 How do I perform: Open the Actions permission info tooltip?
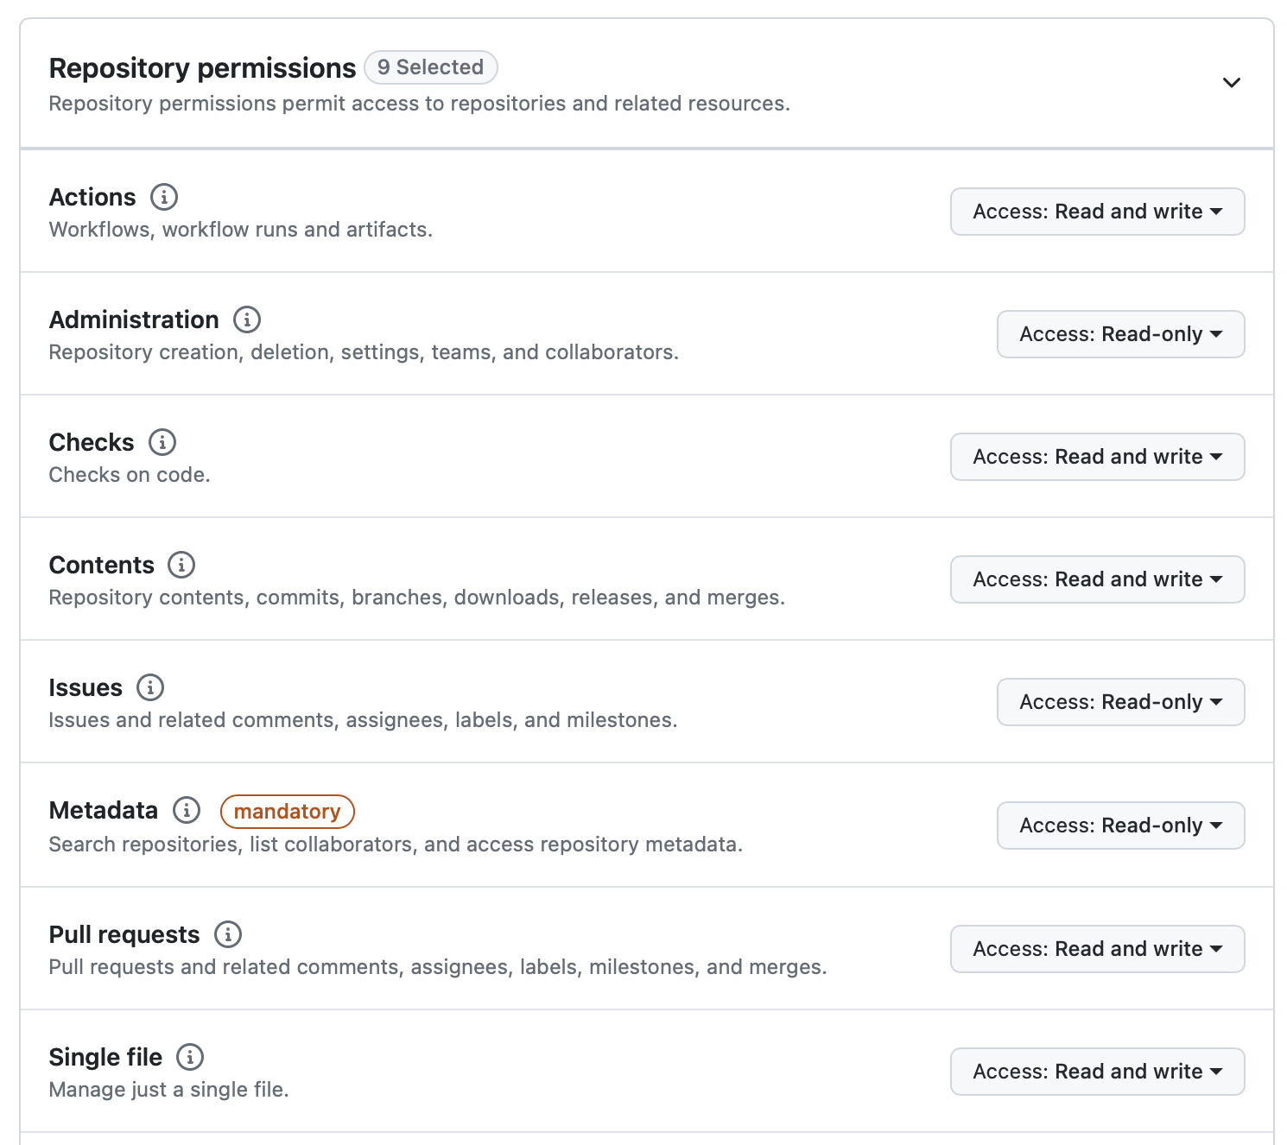[x=164, y=197]
